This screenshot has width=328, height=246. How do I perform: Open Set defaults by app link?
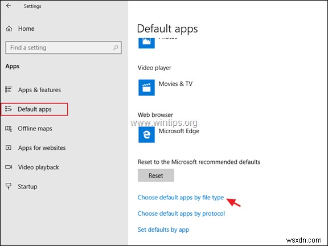click(163, 229)
